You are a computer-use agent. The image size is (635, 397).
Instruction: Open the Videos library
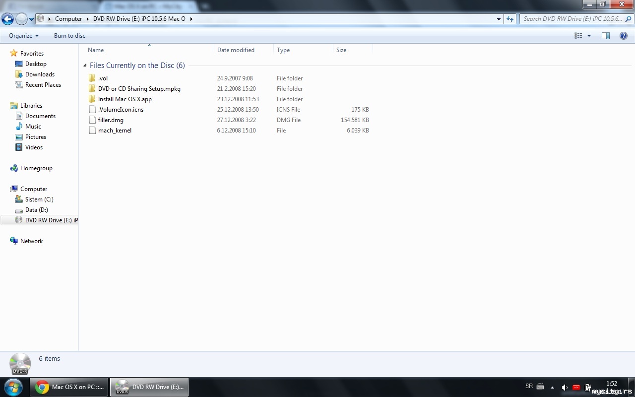point(34,147)
